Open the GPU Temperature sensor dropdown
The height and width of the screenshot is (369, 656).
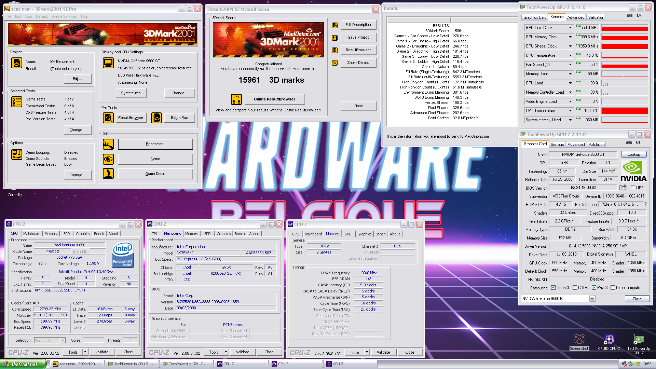pyautogui.click(x=570, y=55)
